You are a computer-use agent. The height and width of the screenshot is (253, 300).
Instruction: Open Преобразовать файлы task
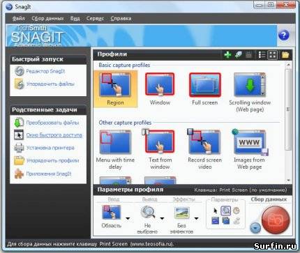pyautogui.click(x=52, y=123)
